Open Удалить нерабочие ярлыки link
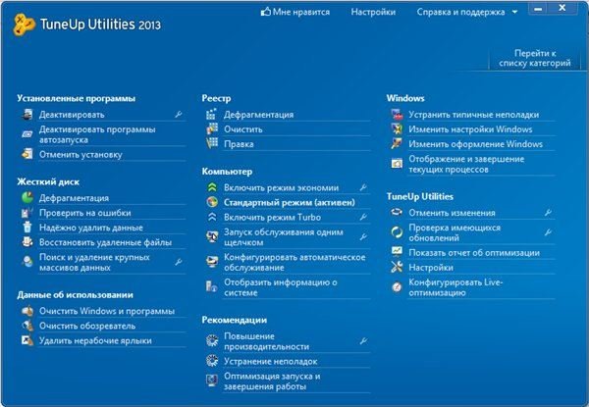Screen dimensions: 589x407 (x=95, y=340)
